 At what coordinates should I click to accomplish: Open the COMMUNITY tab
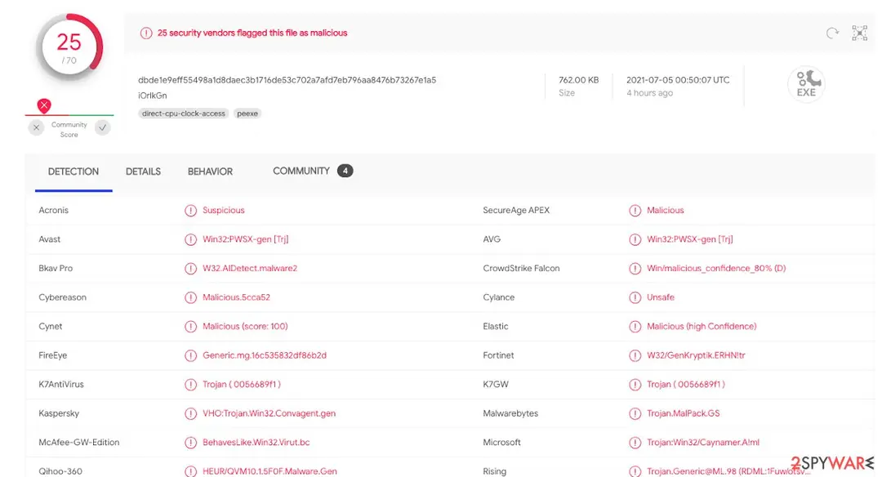(301, 171)
